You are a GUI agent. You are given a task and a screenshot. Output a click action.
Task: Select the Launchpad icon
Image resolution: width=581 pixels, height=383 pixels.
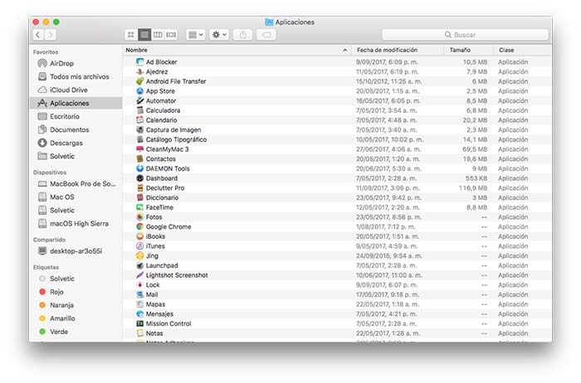[139, 265]
